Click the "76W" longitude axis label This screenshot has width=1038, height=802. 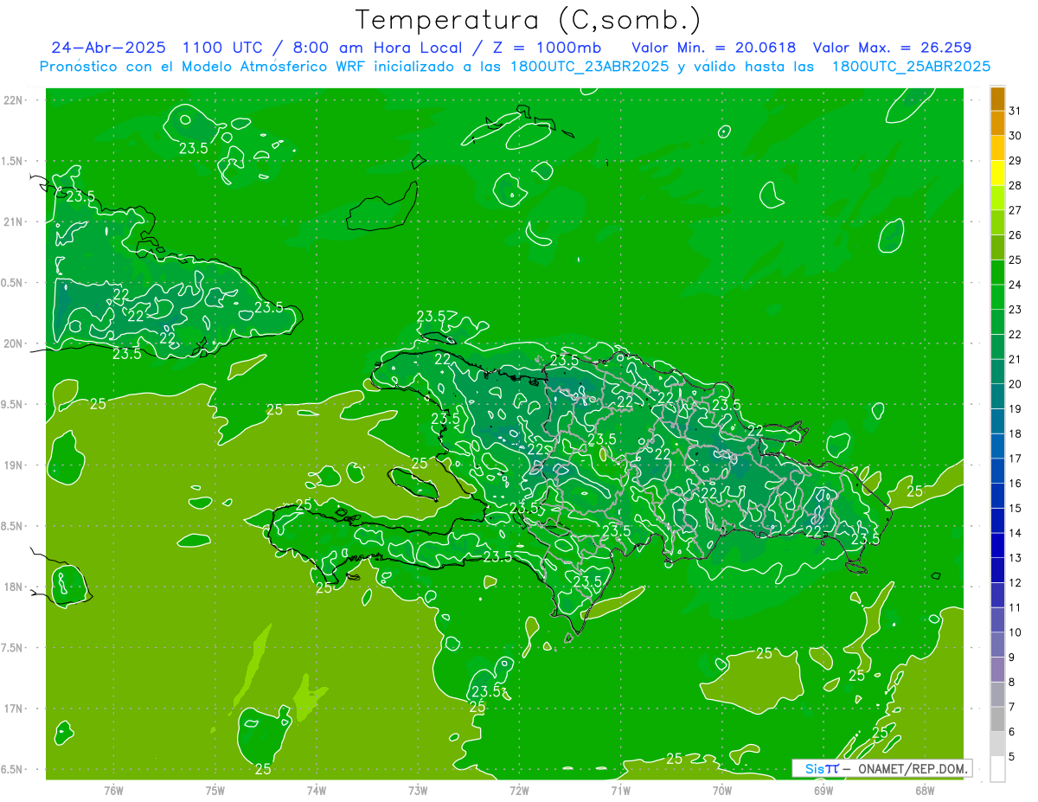click(113, 789)
